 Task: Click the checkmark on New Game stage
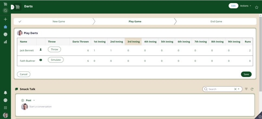coord(20,21)
